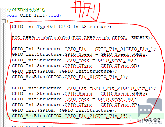165x127 pixels.
Task: Click the line setting GPIO_Pin_2|GPIO_Pin_15
Action: 84,88
